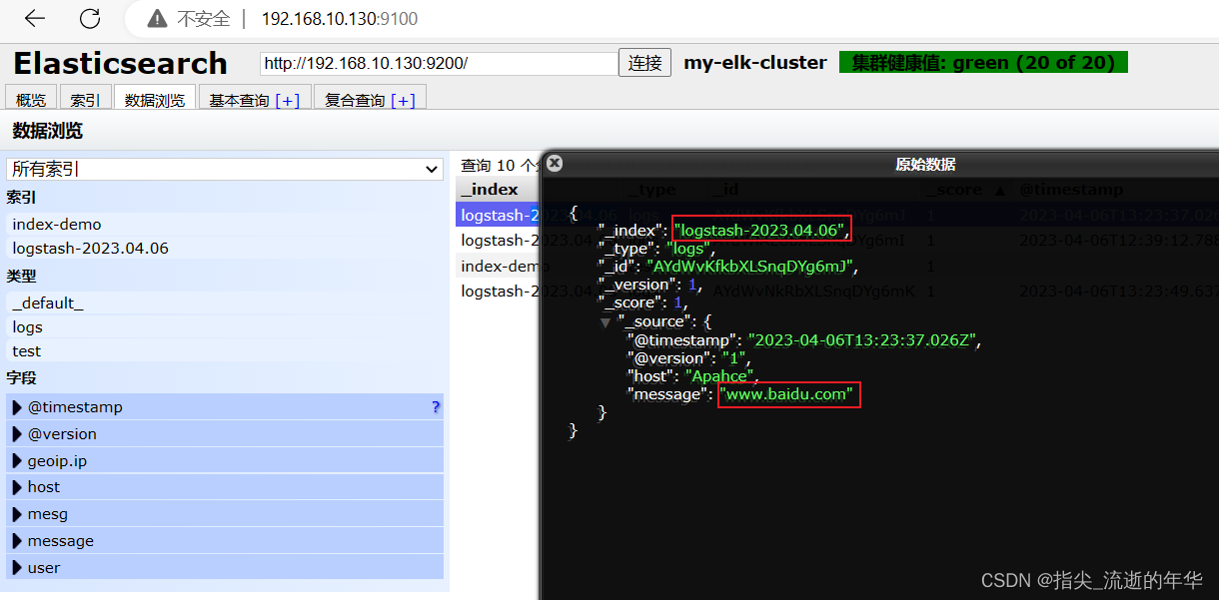Switch to the 数据浏览 tab
This screenshot has width=1219, height=600.
tap(155, 100)
